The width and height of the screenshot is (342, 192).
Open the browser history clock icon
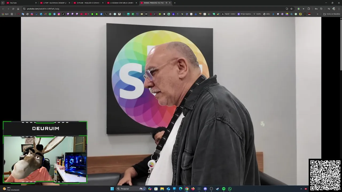[x=321, y=9]
